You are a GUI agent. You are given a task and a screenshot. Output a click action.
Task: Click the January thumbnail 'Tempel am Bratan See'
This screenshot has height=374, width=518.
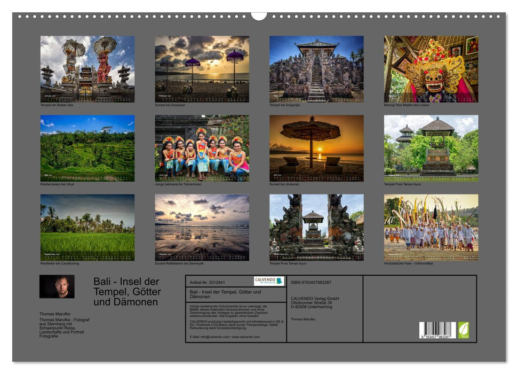[87, 69]
